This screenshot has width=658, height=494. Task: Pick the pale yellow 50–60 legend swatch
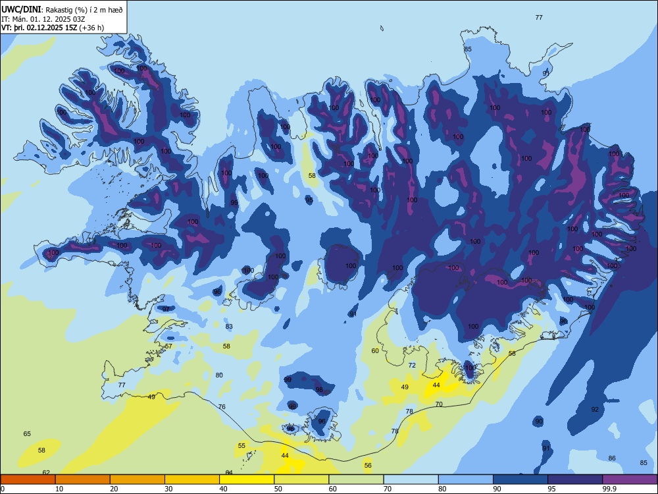(x=301, y=480)
